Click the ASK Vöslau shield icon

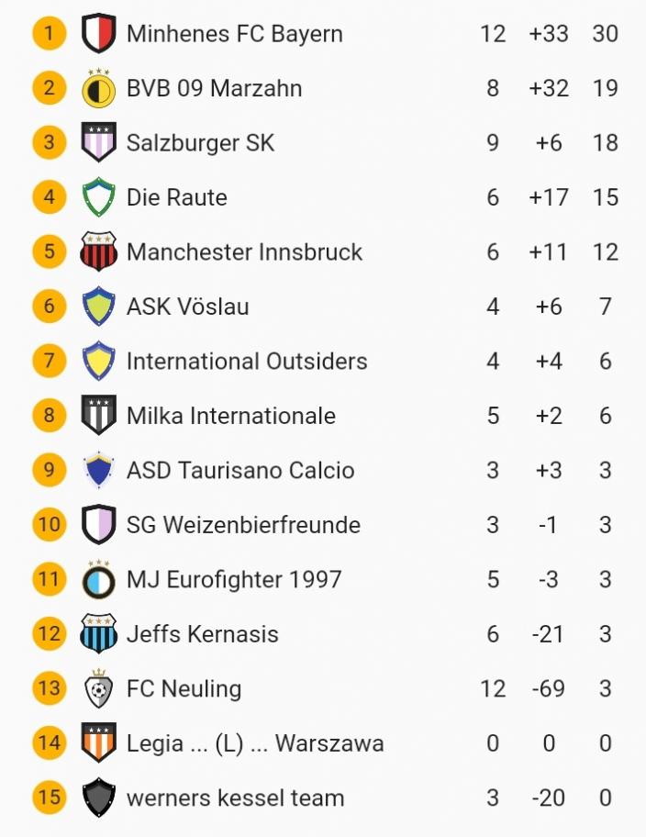pos(98,307)
